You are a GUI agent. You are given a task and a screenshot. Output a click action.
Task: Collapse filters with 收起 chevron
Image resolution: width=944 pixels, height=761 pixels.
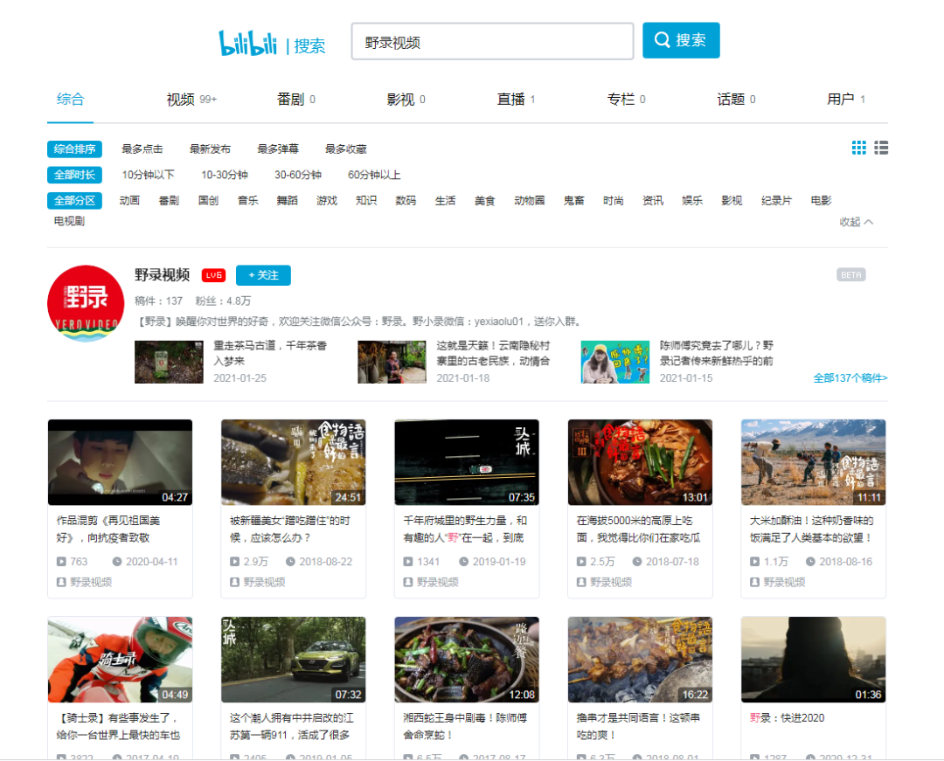pos(856,221)
